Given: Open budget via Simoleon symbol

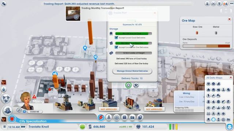Looking at the screenshot, I should click(x=90, y=127).
